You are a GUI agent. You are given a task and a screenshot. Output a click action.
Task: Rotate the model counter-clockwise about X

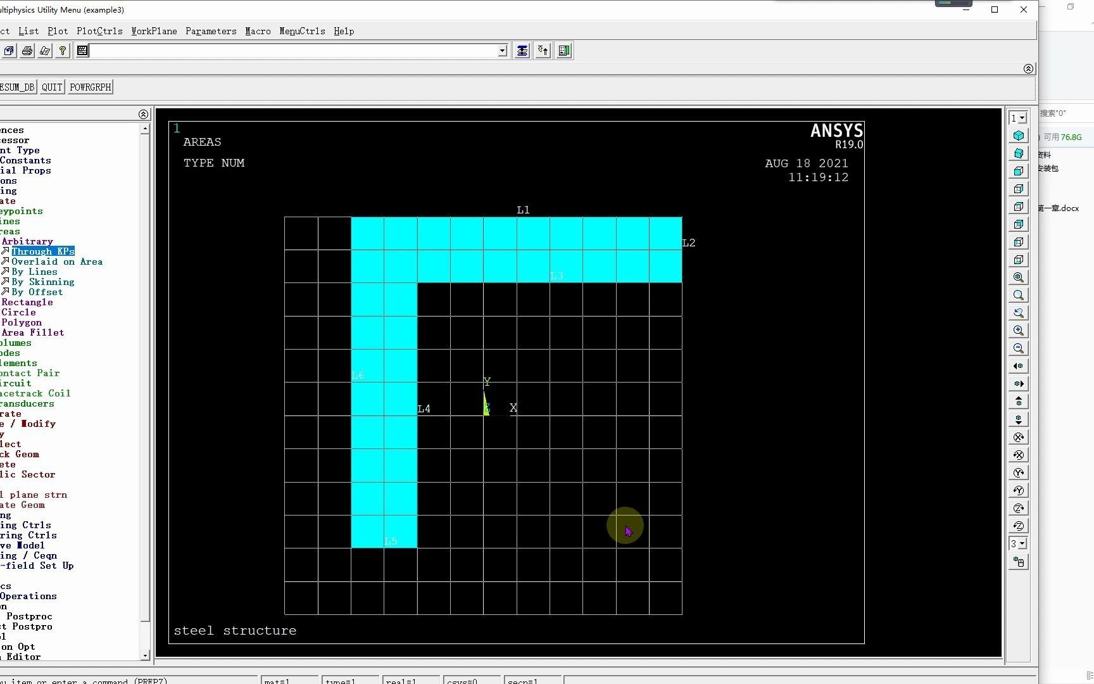[x=1019, y=455]
